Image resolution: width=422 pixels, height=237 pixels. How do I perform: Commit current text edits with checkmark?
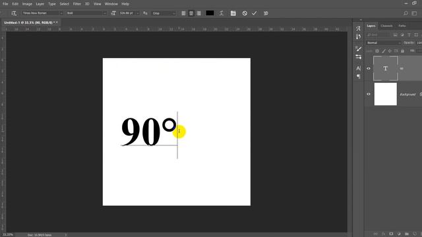coord(255,13)
